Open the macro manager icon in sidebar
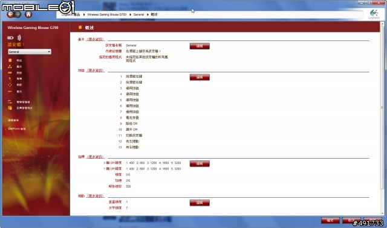387x228 pixels. [x=10, y=102]
